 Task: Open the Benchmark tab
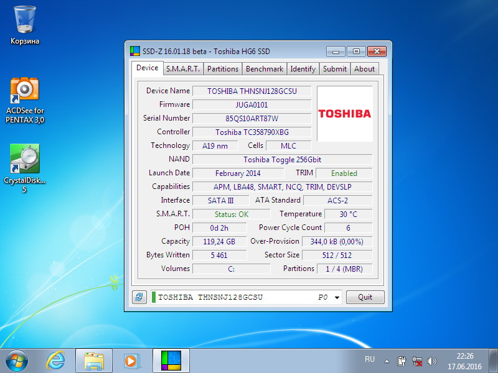click(264, 69)
